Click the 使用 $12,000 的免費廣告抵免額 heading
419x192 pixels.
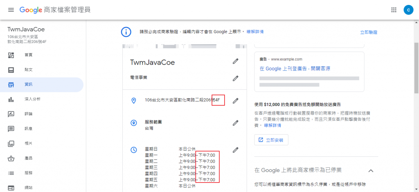point(298,104)
